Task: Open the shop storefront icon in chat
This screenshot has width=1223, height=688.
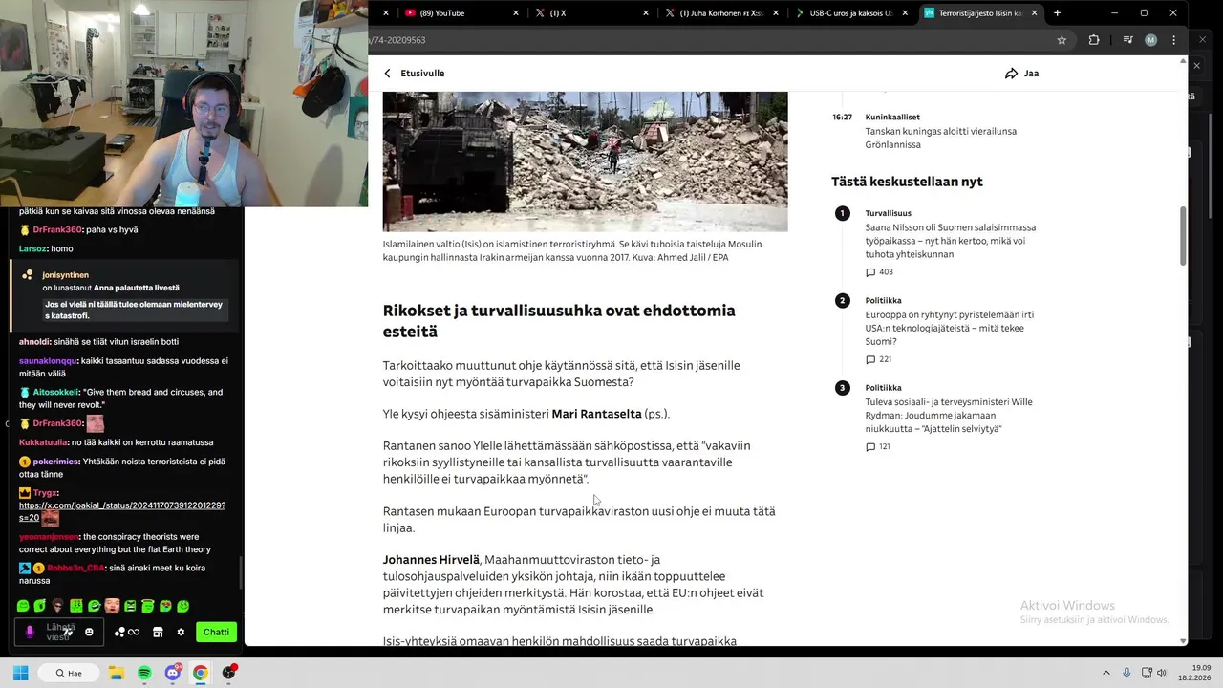Action: [158, 632]
